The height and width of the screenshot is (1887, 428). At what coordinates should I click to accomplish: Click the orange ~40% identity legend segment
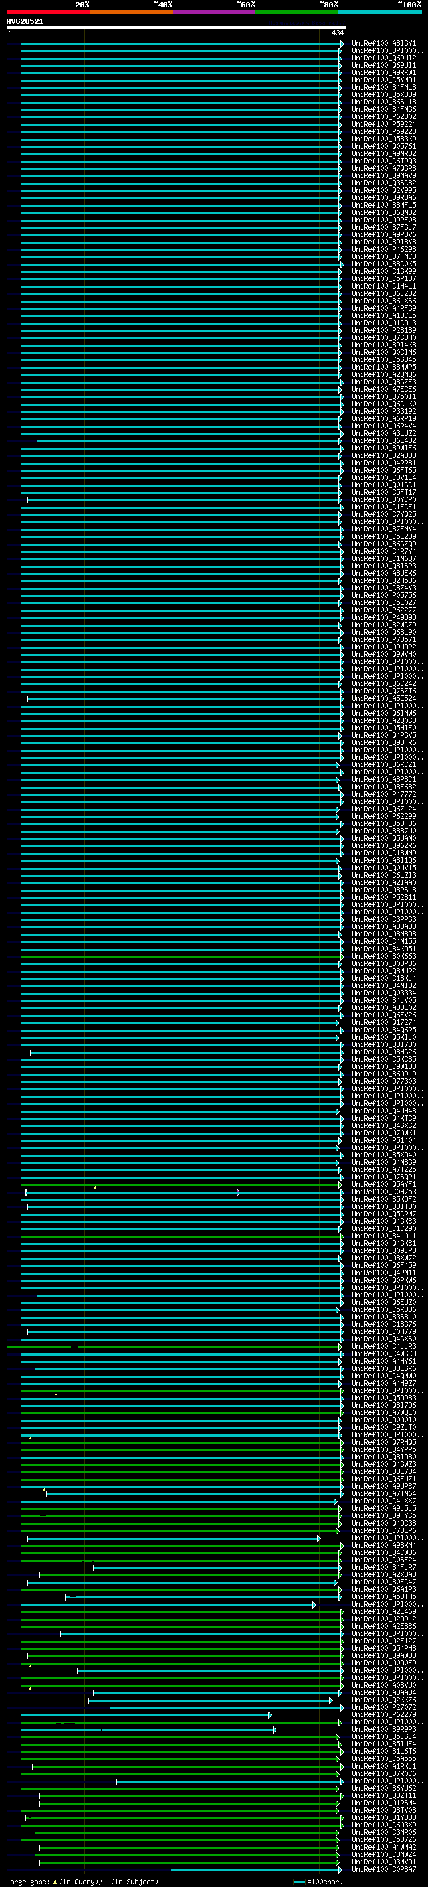click(131, 12)
